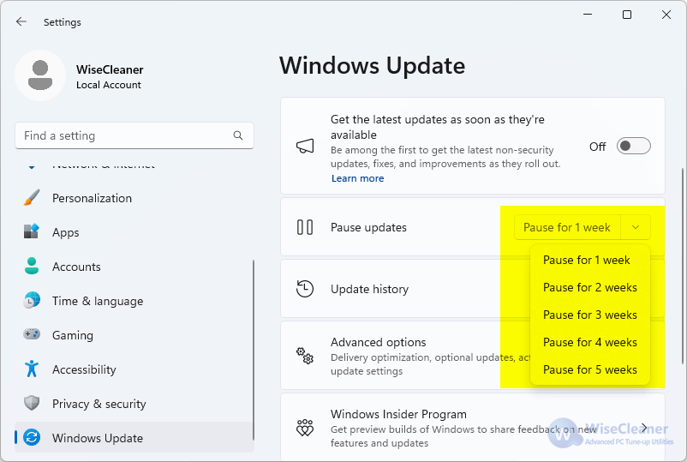Viewport: 687px width, 462px height.
Task: Click the Apps sidebar icon
Action: click(32, 231)
